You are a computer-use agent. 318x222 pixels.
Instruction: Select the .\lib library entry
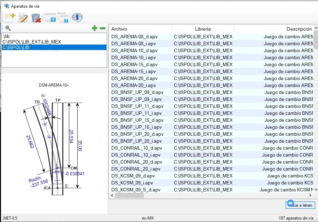click(6, 36)
